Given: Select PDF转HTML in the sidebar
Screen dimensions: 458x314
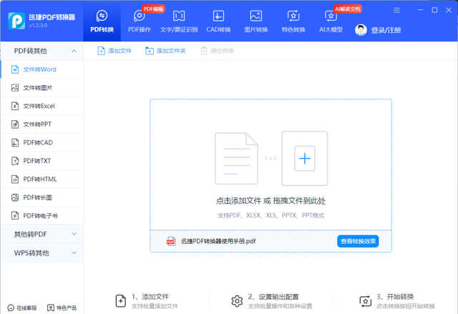Looking at the screenshot, I should tap(42, 180).
